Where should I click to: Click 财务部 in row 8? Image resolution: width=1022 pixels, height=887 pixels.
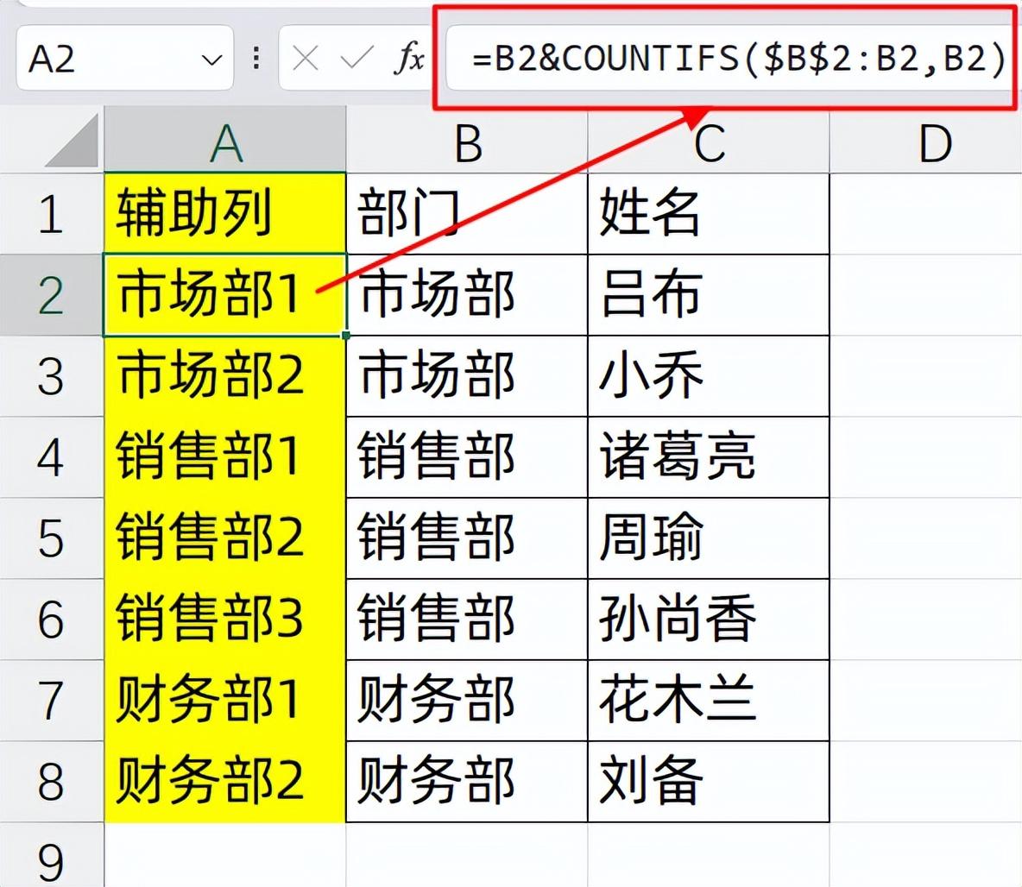click(x=467, y=782)
